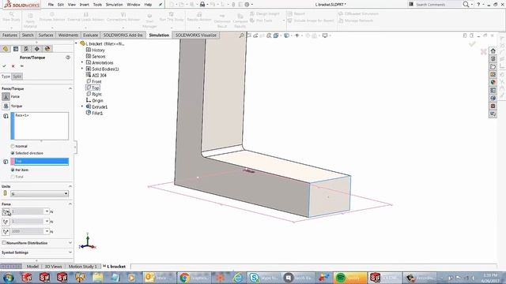Open dropdown of 1000 N force value

[x=47, y=231]
